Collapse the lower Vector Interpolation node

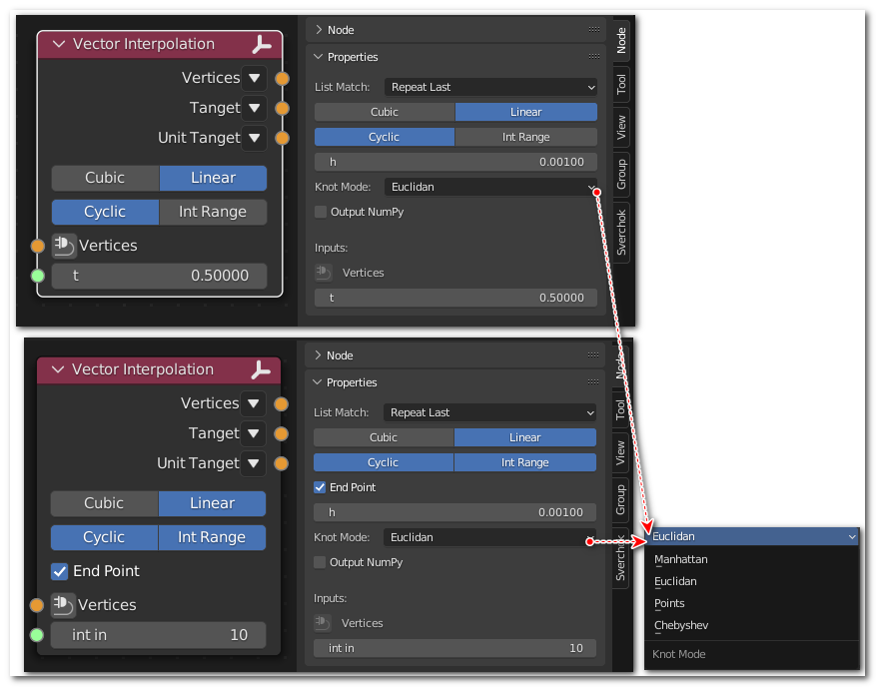(58, 369)
